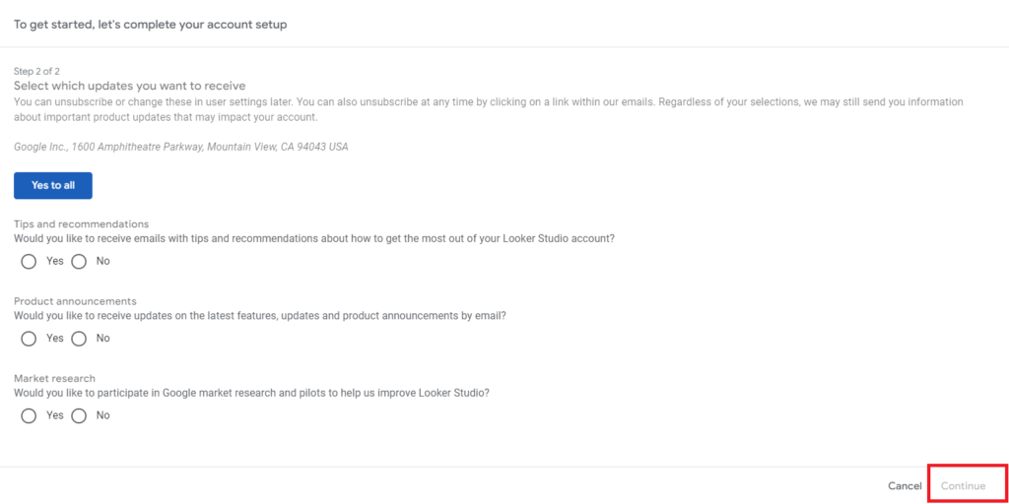
Task: Click the question about Google pilots participation
Action: 251,392
